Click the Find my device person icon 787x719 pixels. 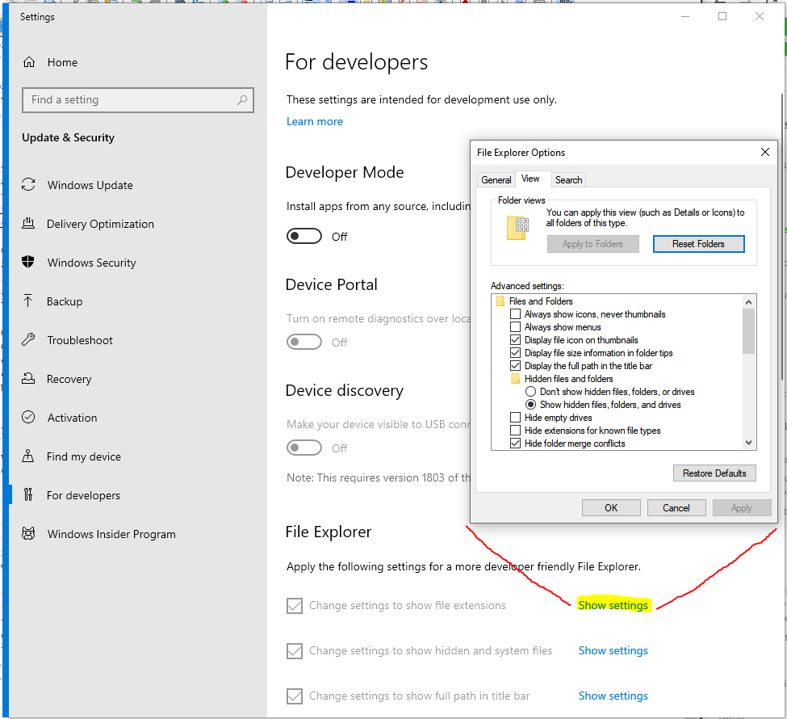(x=28, y=456)
